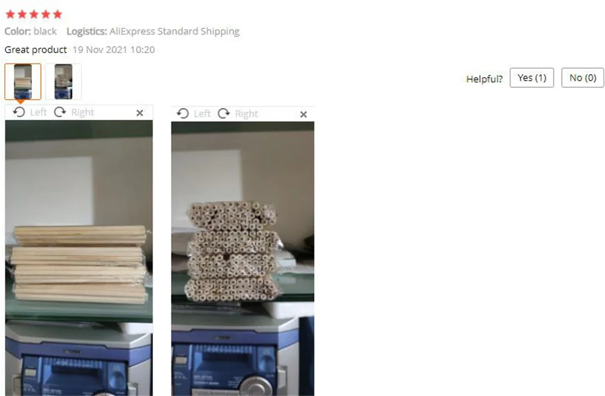Viewport: 605px width, 396px height.
Task: Click the enlarged stick-ends photo
Action: click(243, 258)
